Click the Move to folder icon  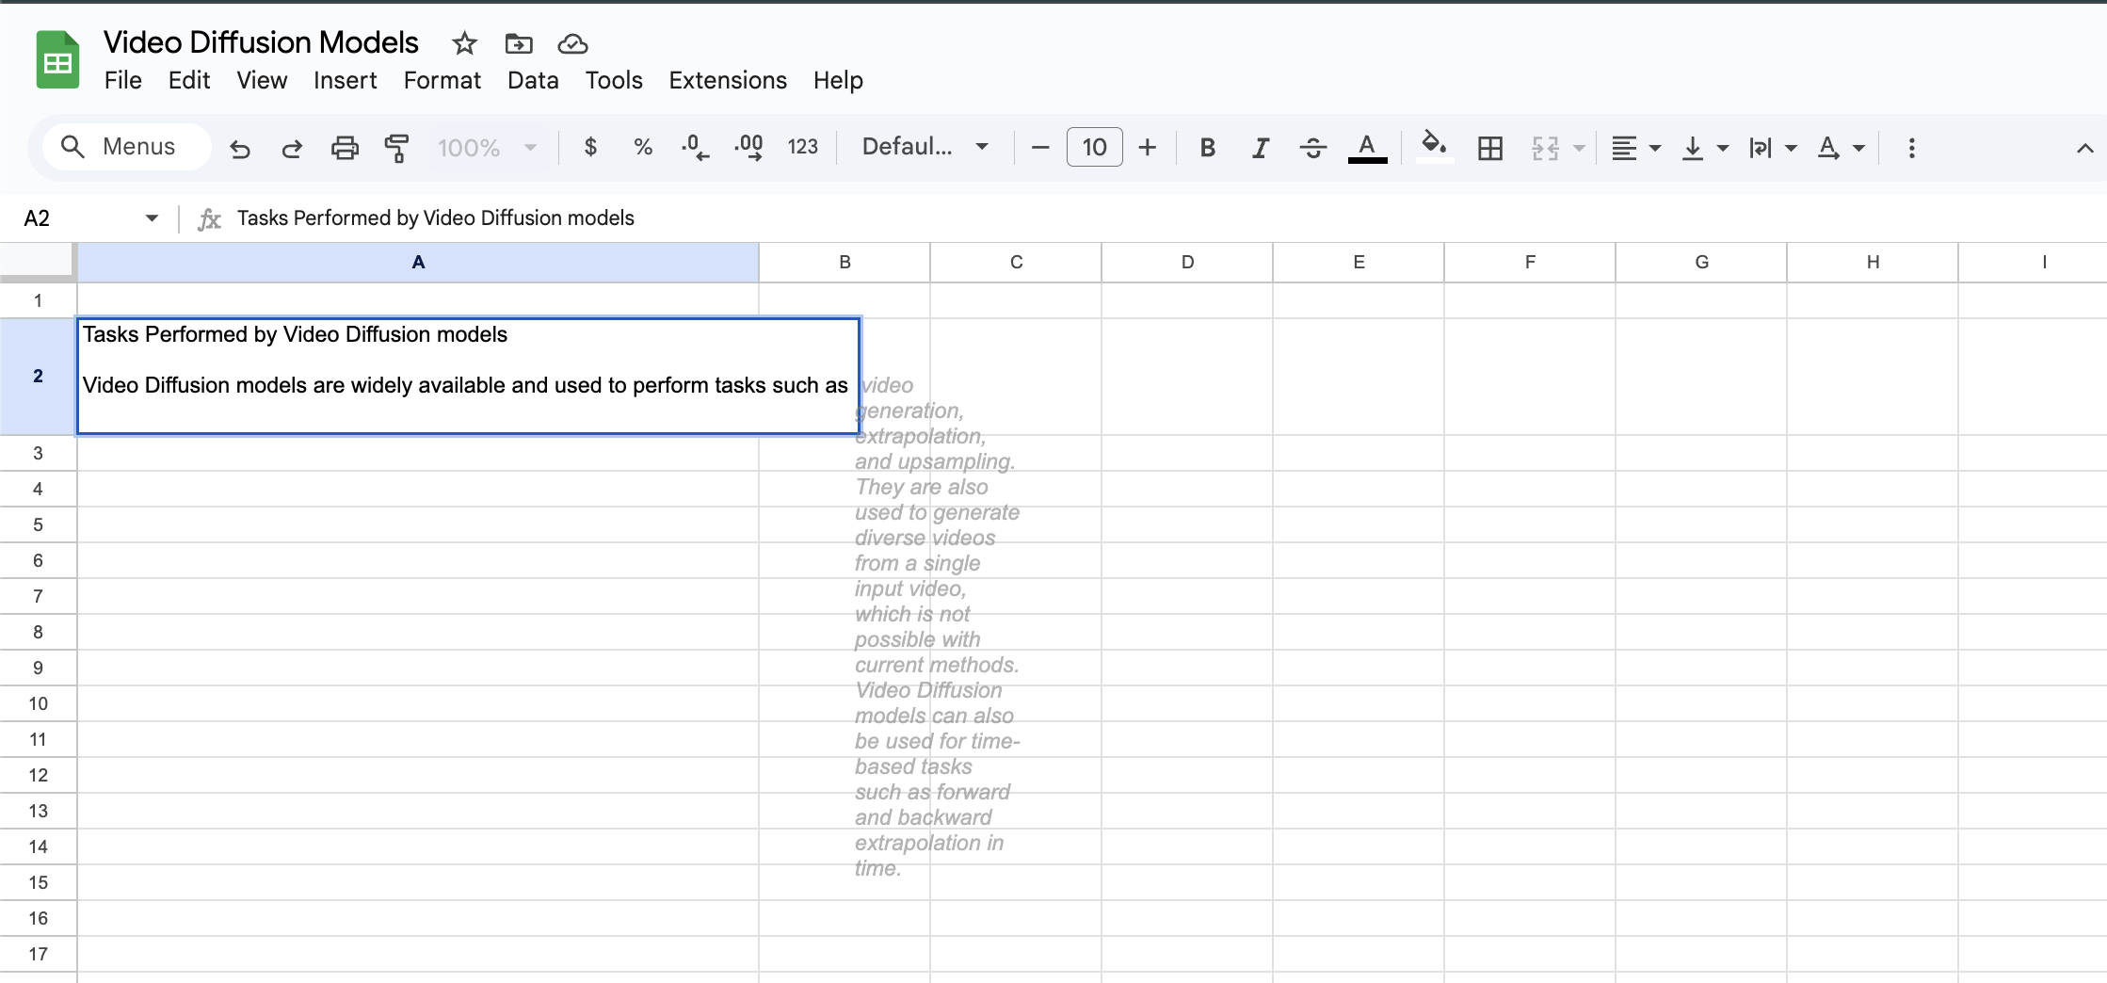pos(519,43)
